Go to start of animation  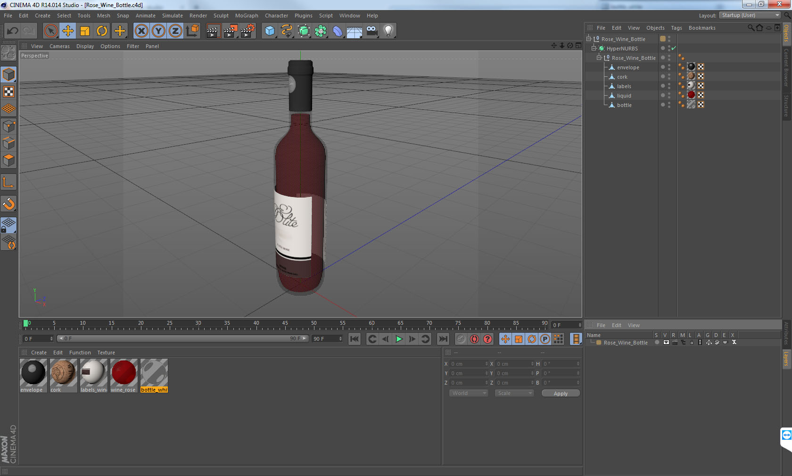click(355, 339)
